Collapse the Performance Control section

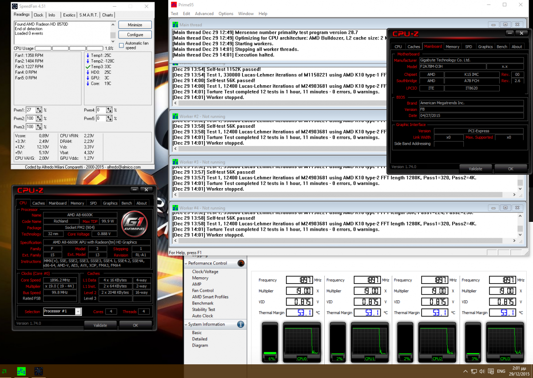click(x=186, y=263)
